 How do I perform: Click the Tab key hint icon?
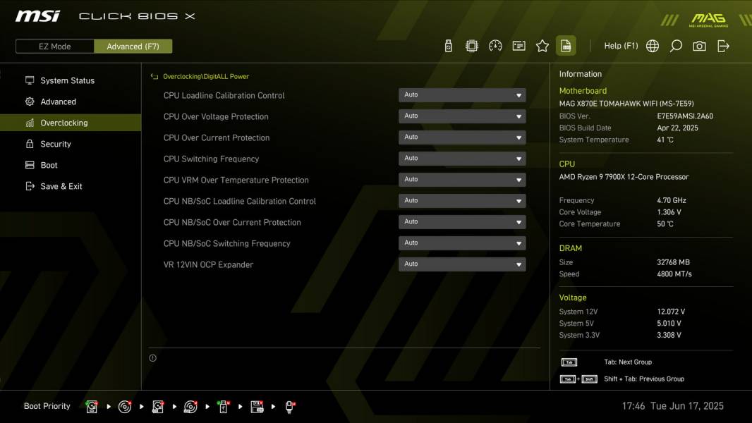[569, 362]
